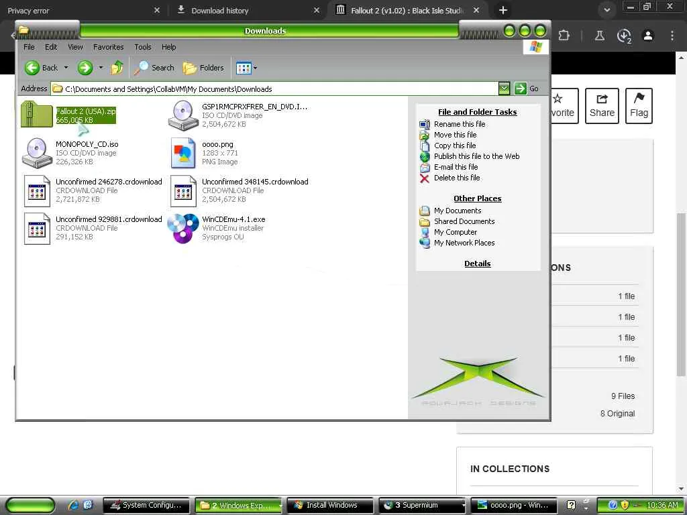Click the taskbar help question-mark icon
The height and width of the screenshot is (515, 687).
571,506
